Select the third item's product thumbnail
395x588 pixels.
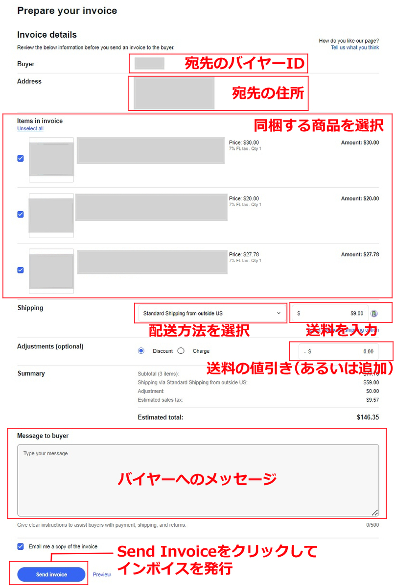51,270
